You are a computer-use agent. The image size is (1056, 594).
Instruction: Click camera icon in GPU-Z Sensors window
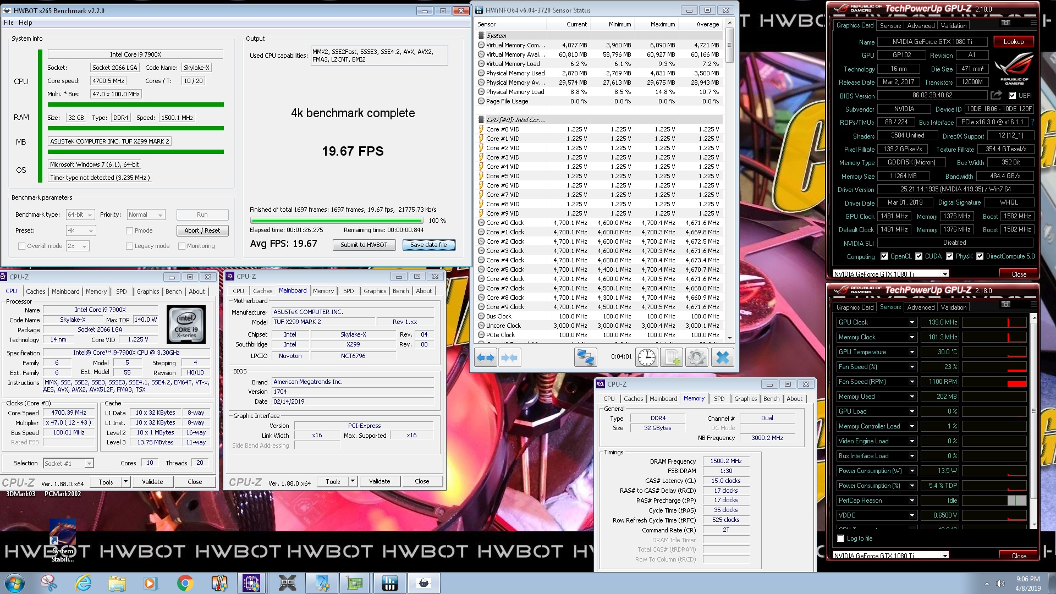1006,304
